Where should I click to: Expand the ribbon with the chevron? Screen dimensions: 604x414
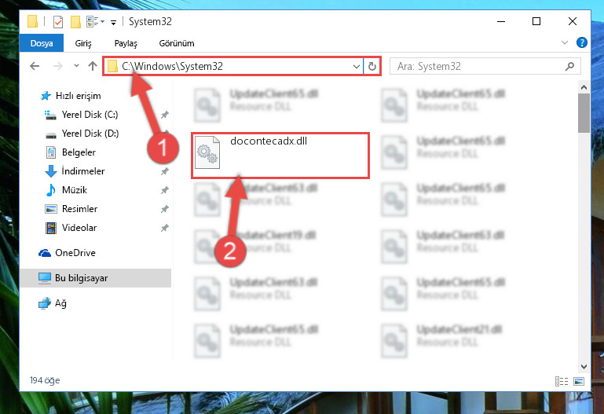tap(564, 42)
